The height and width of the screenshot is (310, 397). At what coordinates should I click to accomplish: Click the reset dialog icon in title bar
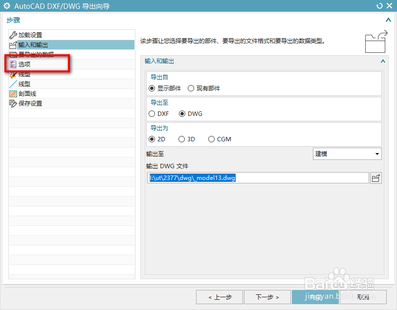[379, 6]
